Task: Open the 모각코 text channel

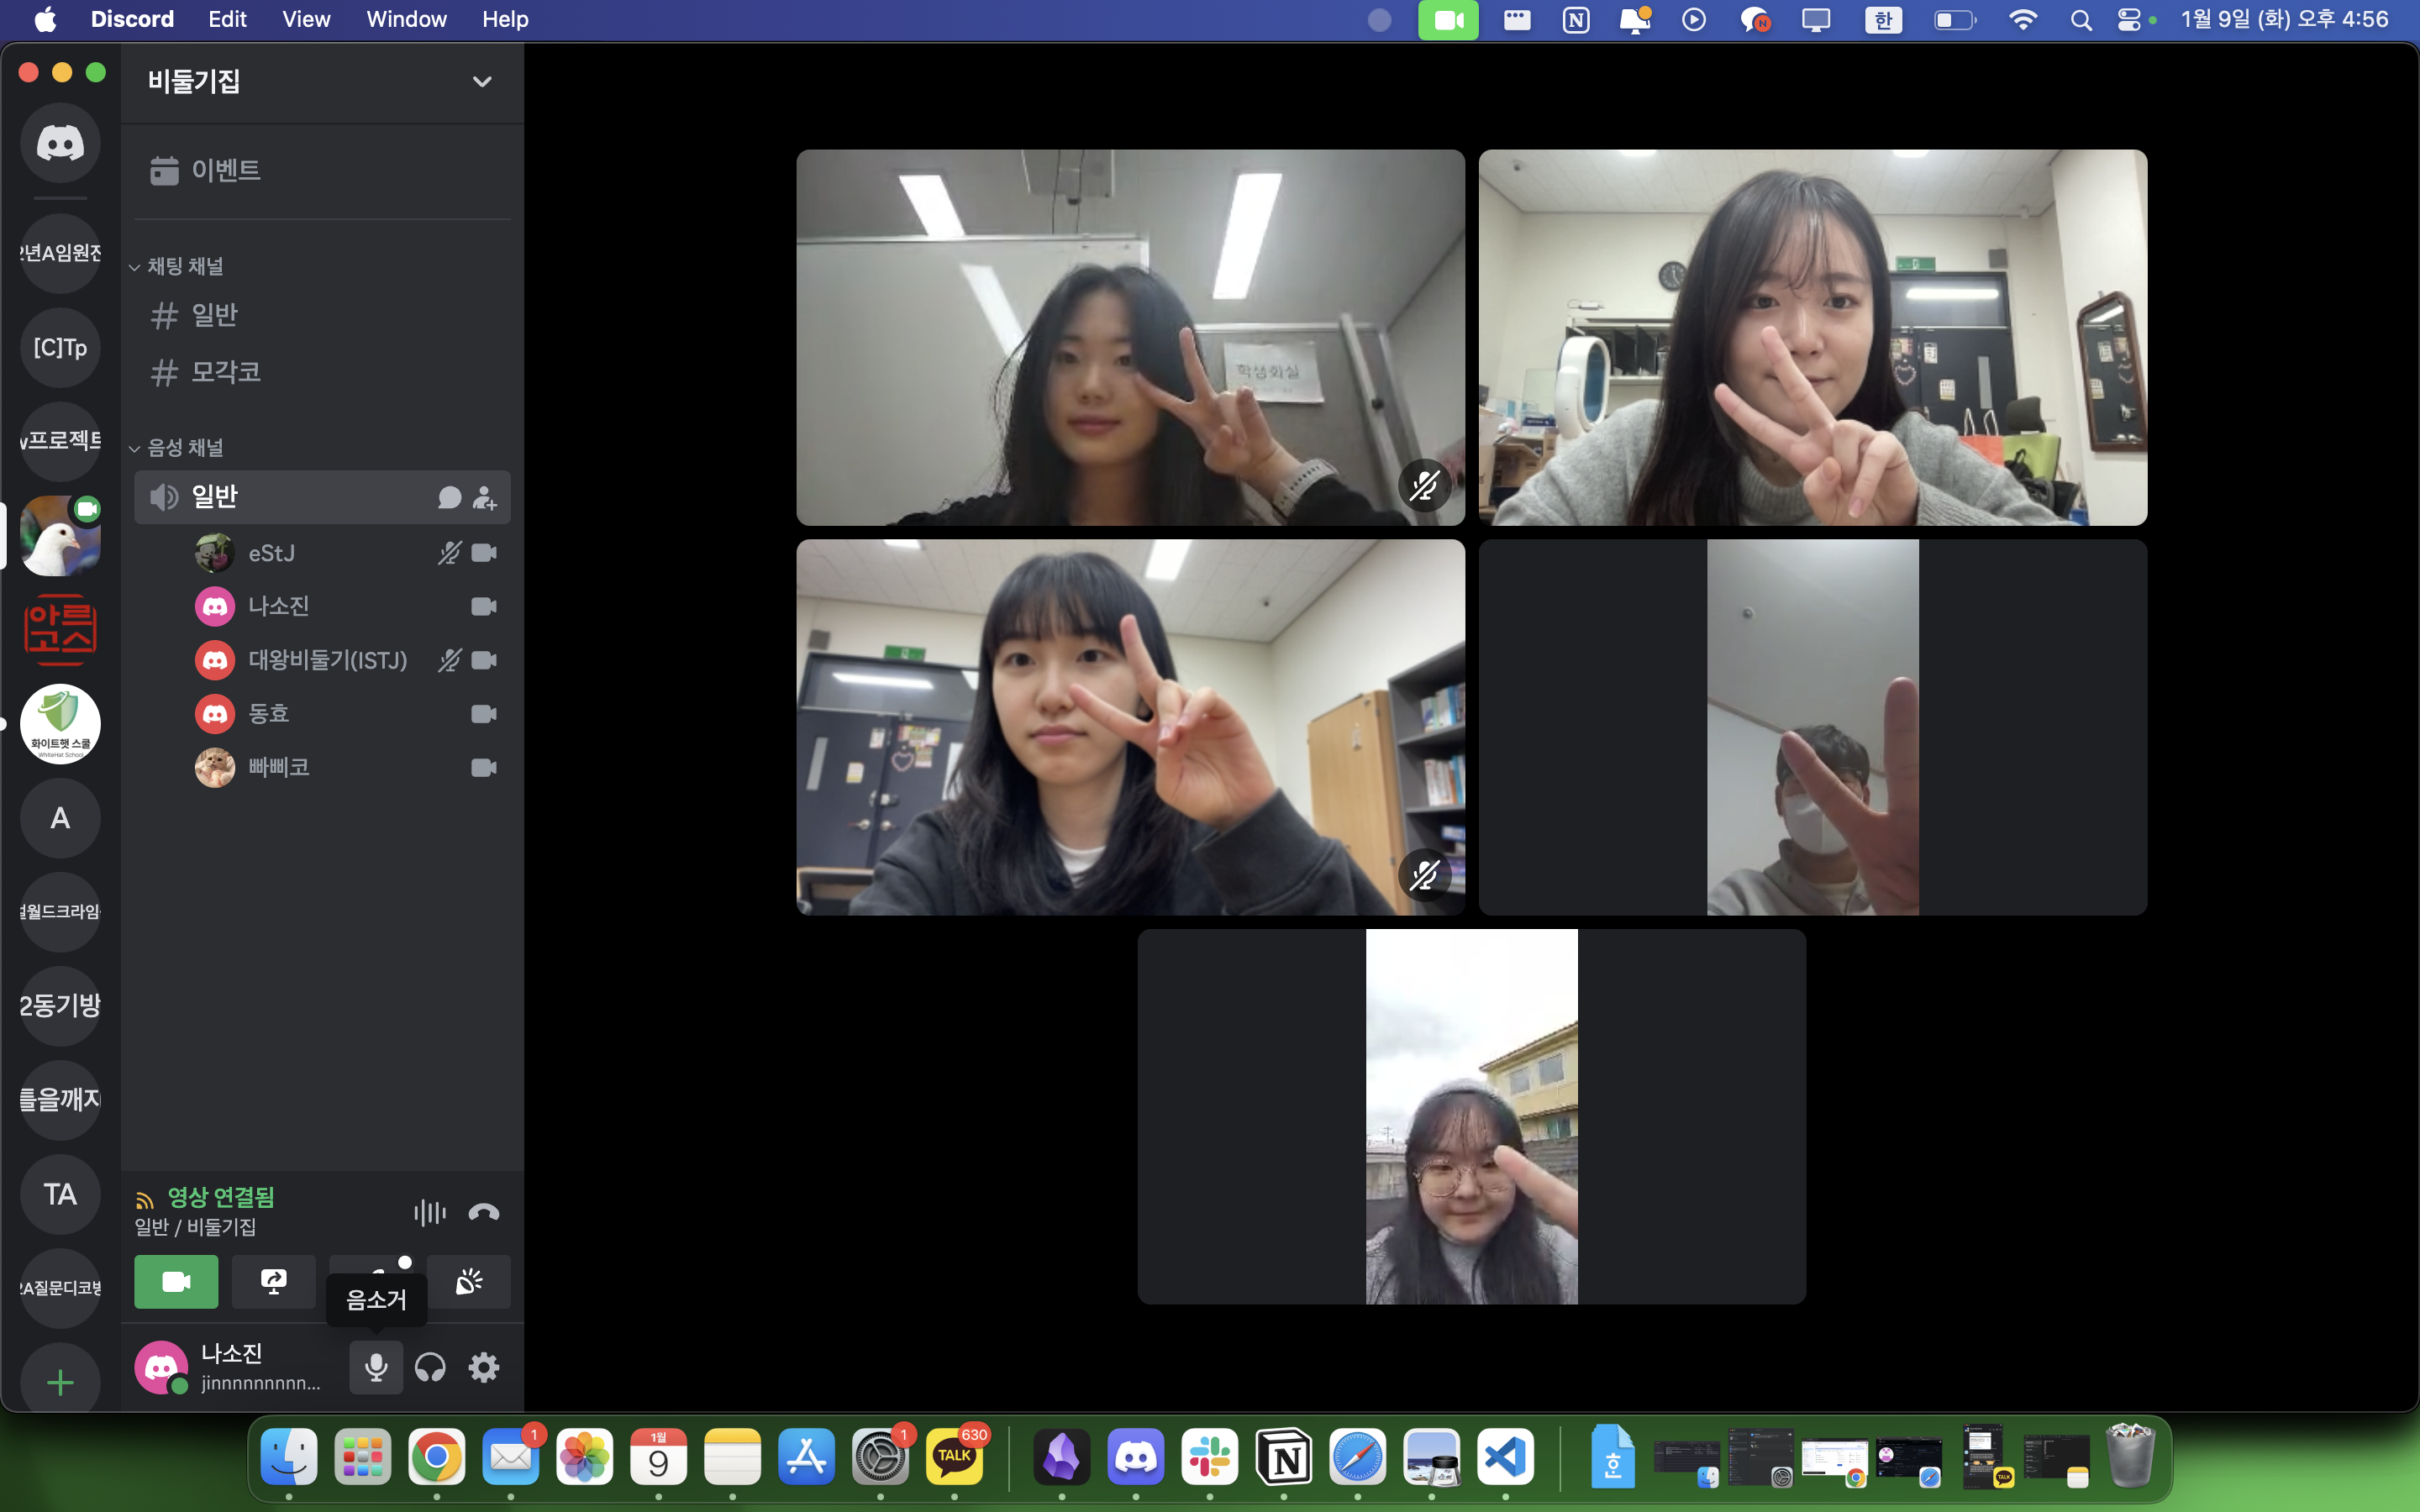Action: click(226, 372)
